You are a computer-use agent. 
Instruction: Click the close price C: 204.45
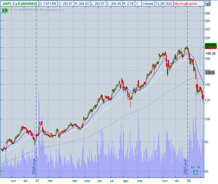coord(114,4)
